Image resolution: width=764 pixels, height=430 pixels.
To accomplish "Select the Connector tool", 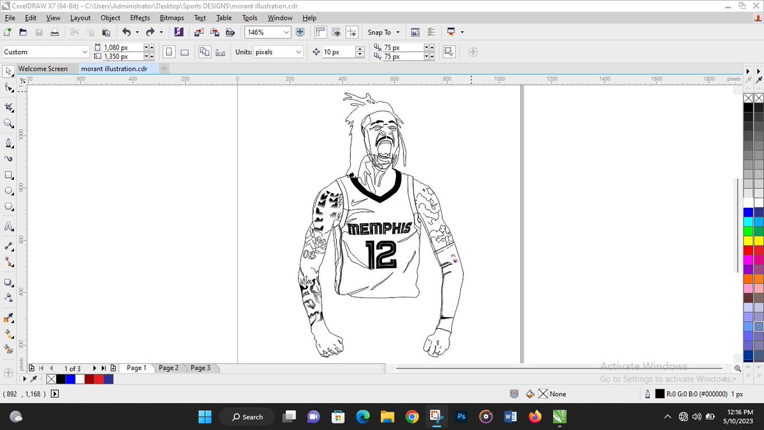I will click(x=9, y=262).
